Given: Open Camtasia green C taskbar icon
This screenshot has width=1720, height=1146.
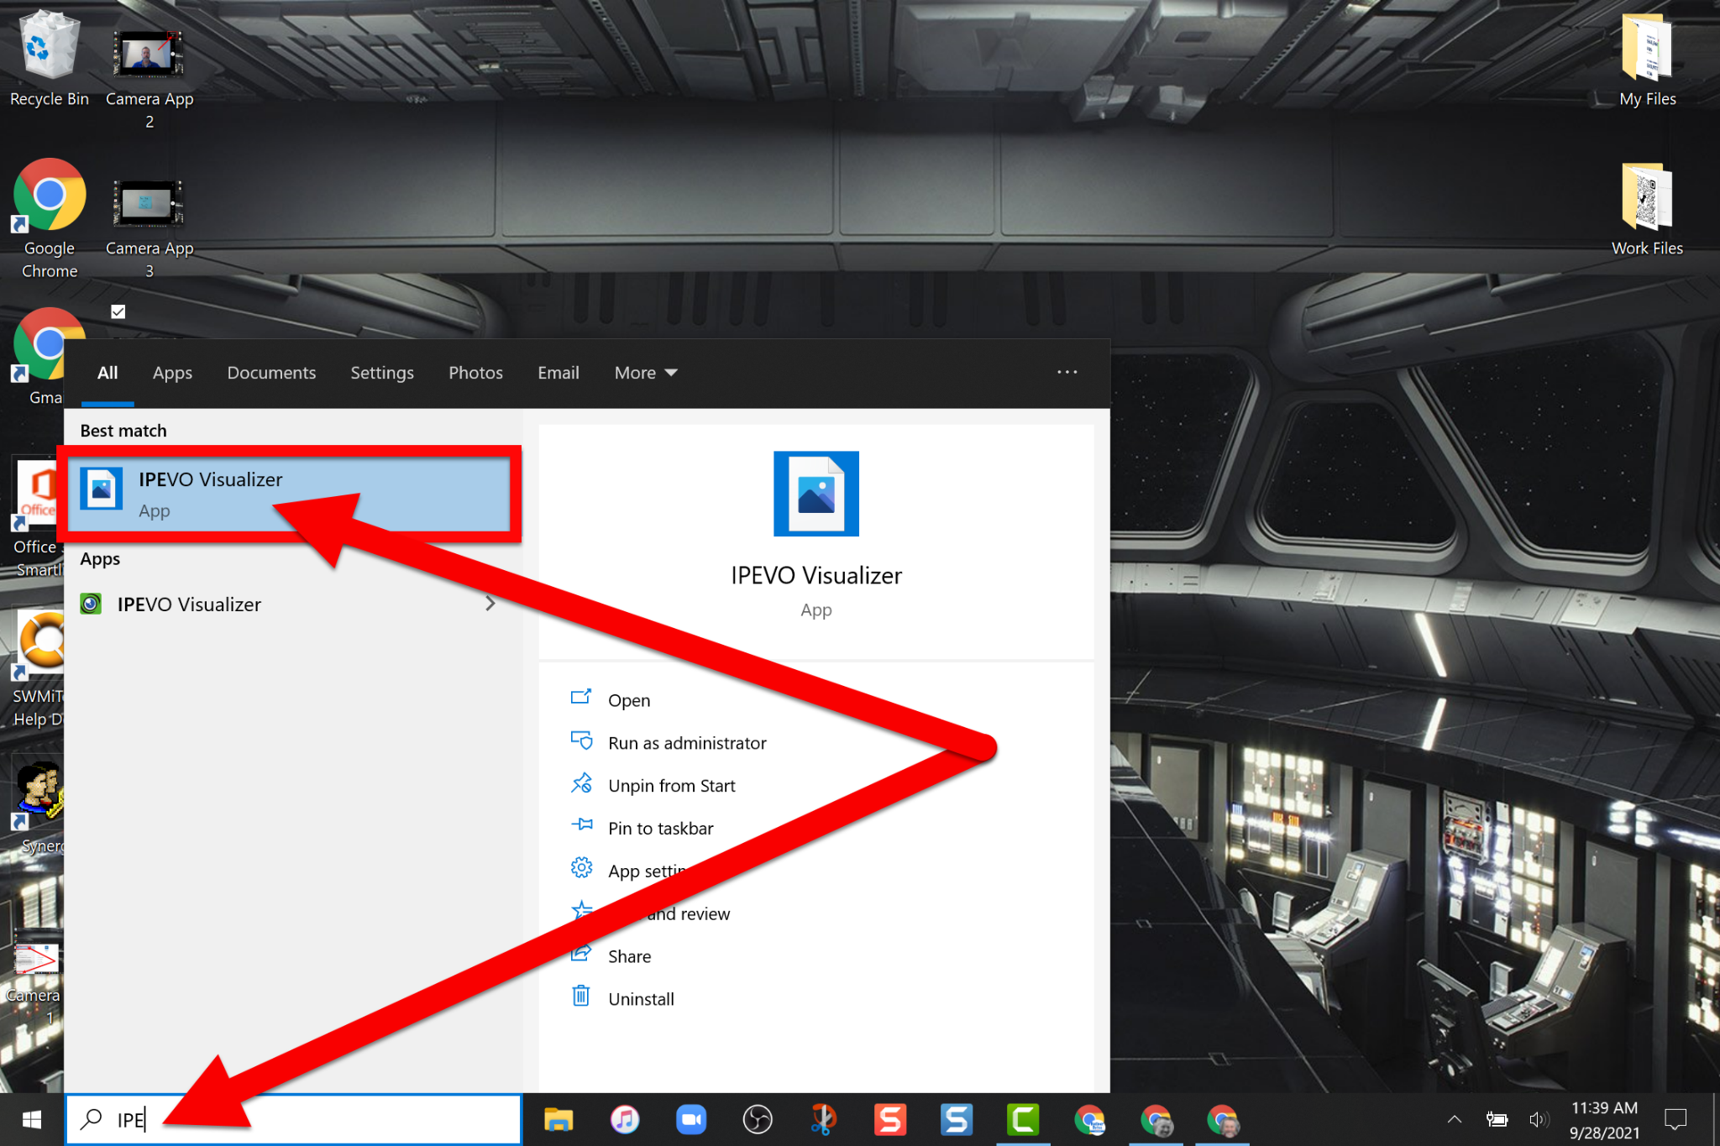Looking at the screenshot, I should [x=1023, y=1119].
